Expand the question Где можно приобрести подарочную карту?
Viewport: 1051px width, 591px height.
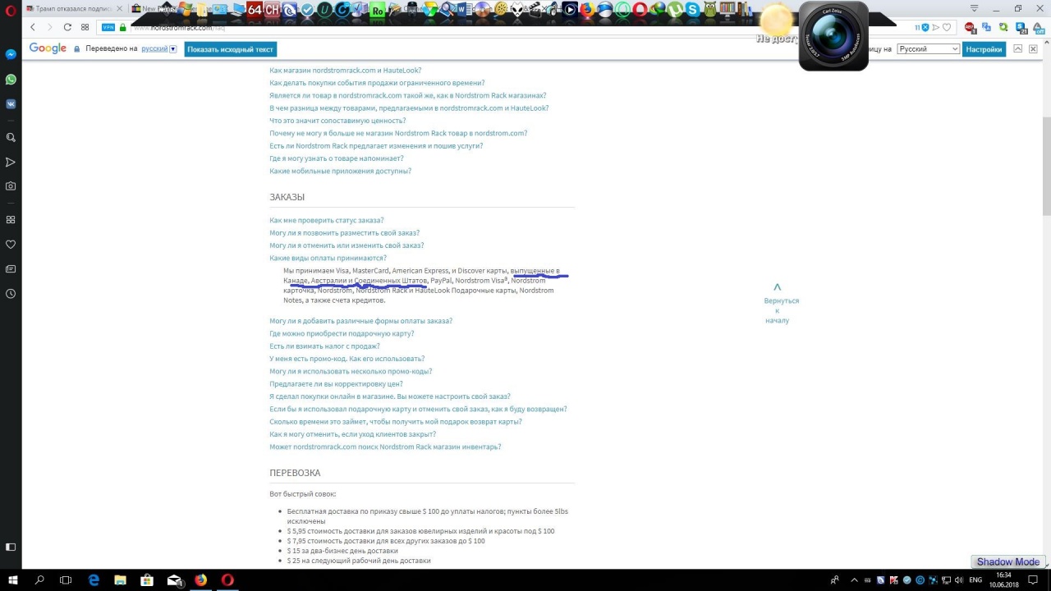[342, 333]
